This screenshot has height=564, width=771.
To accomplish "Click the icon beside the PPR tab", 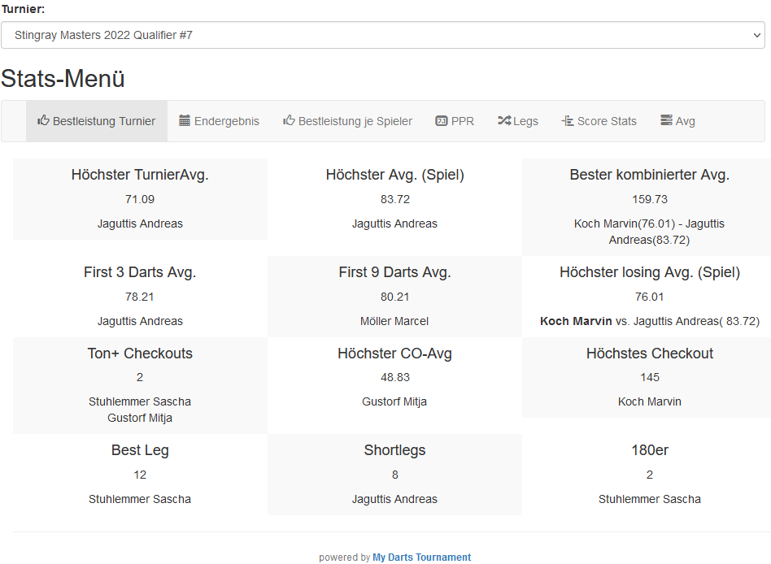I will click(442, 121).
